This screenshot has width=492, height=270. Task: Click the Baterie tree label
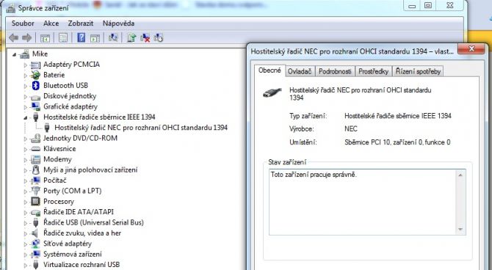(54, 75)
